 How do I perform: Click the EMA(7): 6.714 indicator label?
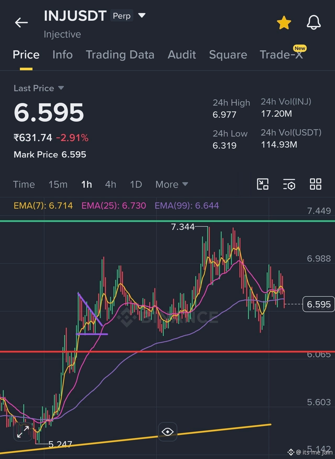[x=43, y=206]
